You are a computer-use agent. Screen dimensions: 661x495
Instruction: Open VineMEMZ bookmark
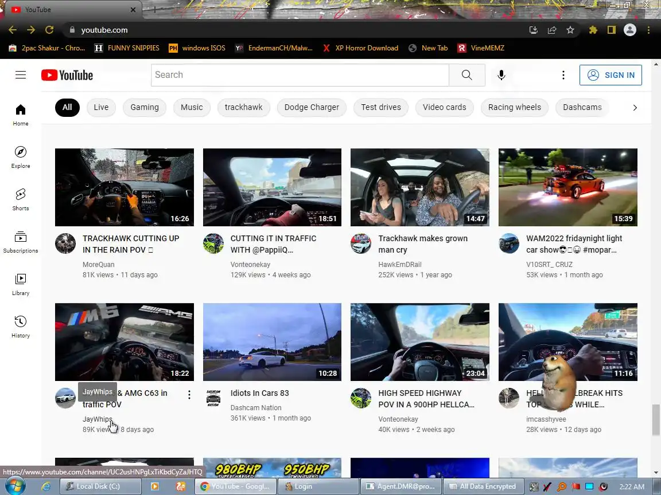[481, 48]
